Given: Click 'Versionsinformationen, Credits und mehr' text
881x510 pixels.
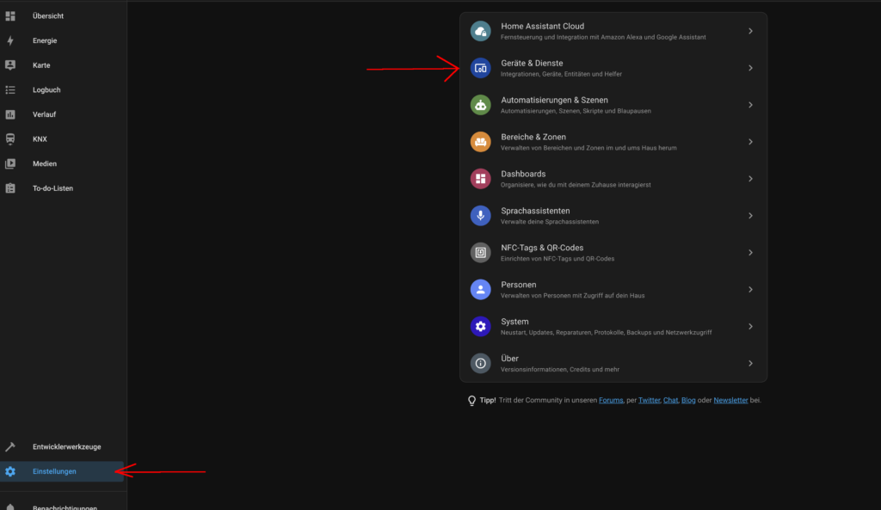Looking at the screenshot, I should 559,370.
